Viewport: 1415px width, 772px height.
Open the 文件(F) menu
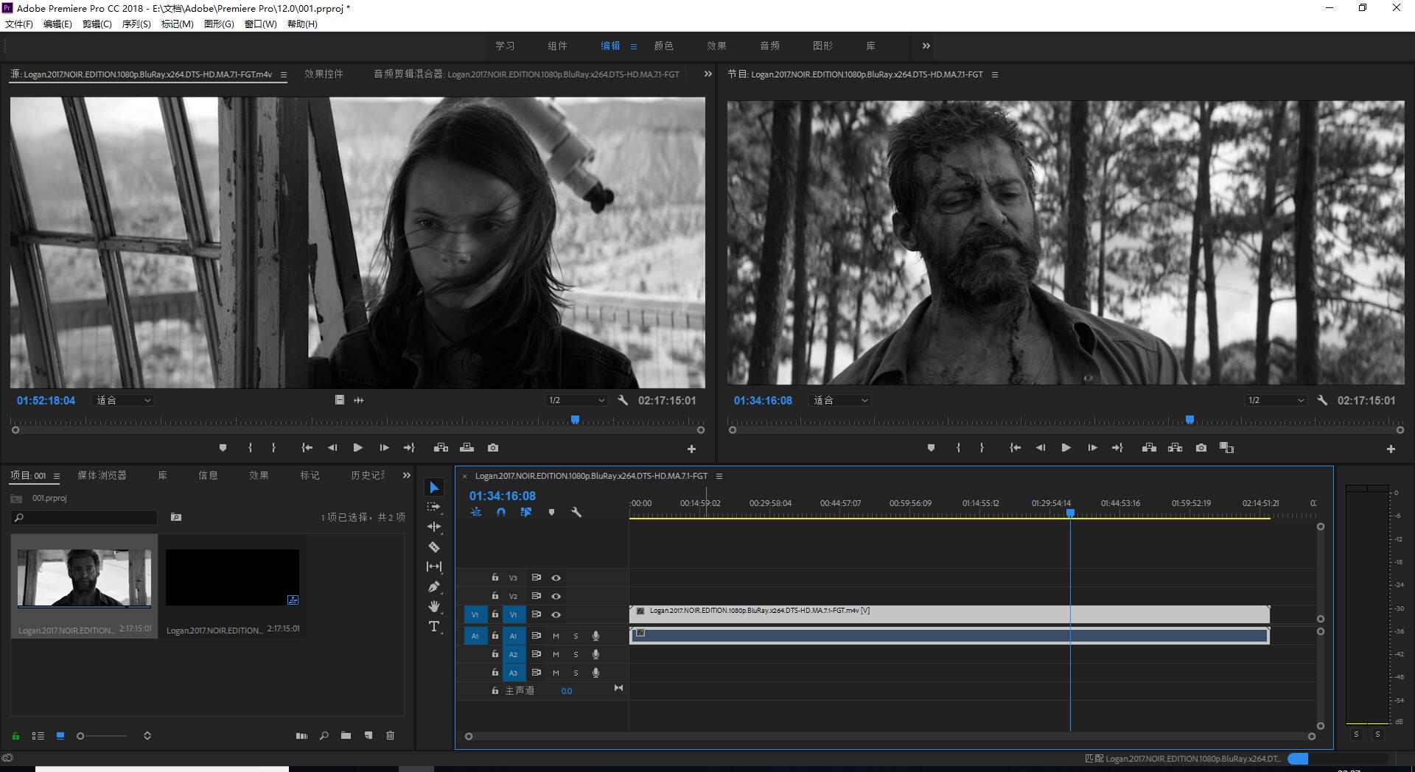click(x=19, y=24)
